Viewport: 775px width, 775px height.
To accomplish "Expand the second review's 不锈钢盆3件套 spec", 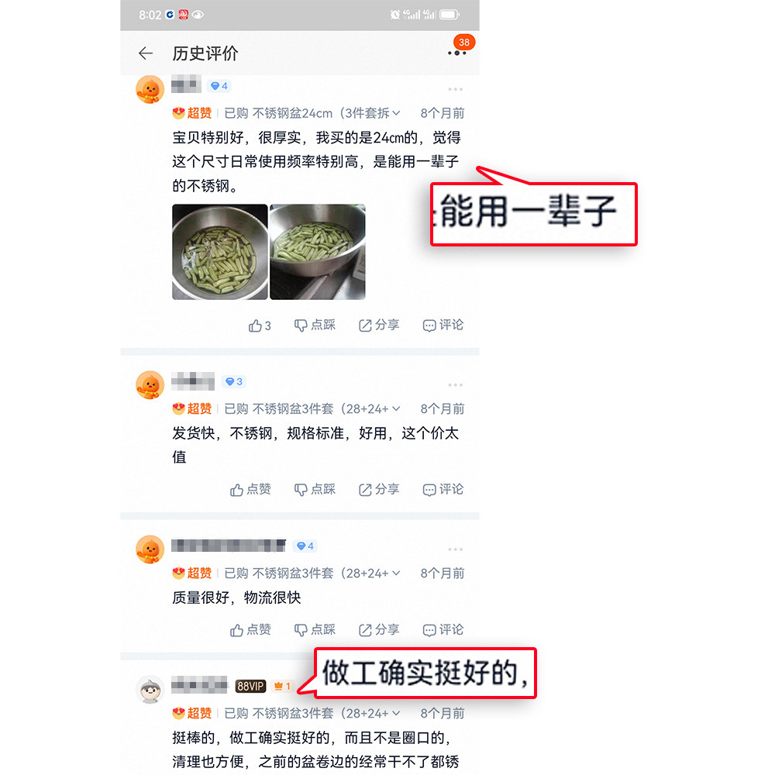I will pyautogui.click(x=396, y=408).
